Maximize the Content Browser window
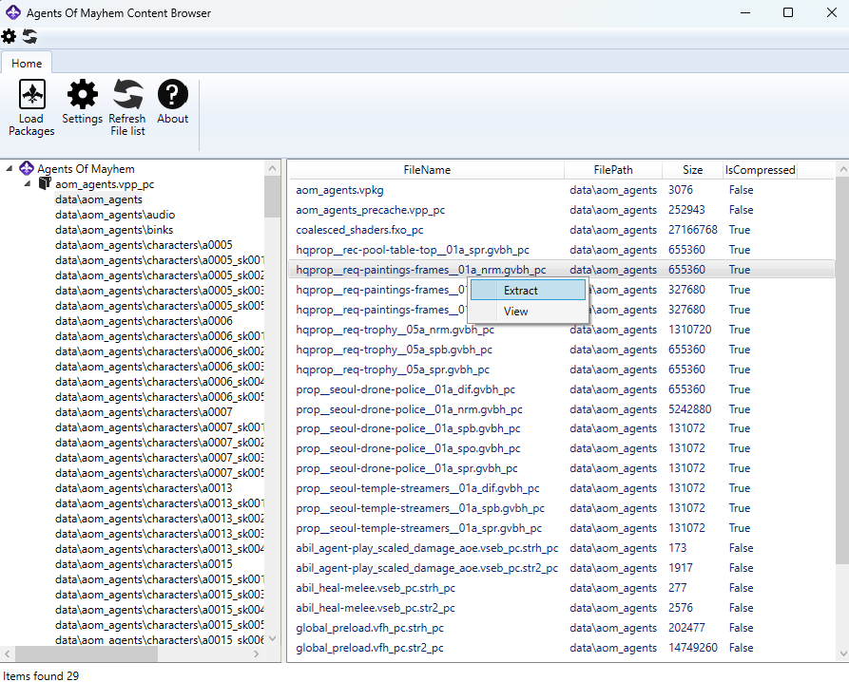 pos(788,12)
